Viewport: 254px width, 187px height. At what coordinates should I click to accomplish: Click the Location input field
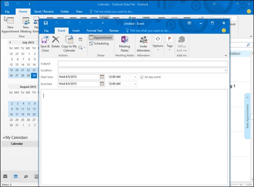click(143, 71)
